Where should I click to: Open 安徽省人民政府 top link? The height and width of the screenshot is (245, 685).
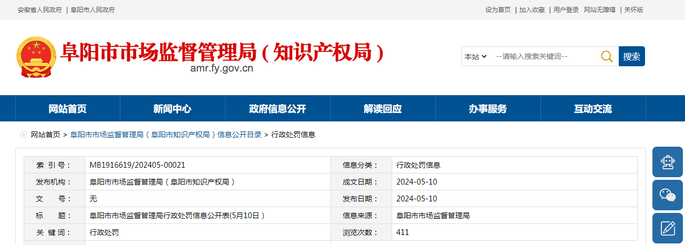(x=39, y=10)
